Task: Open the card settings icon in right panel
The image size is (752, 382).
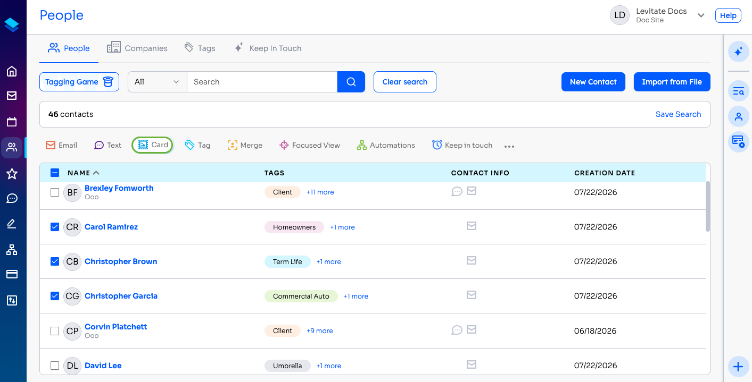Action: (738, 141)
